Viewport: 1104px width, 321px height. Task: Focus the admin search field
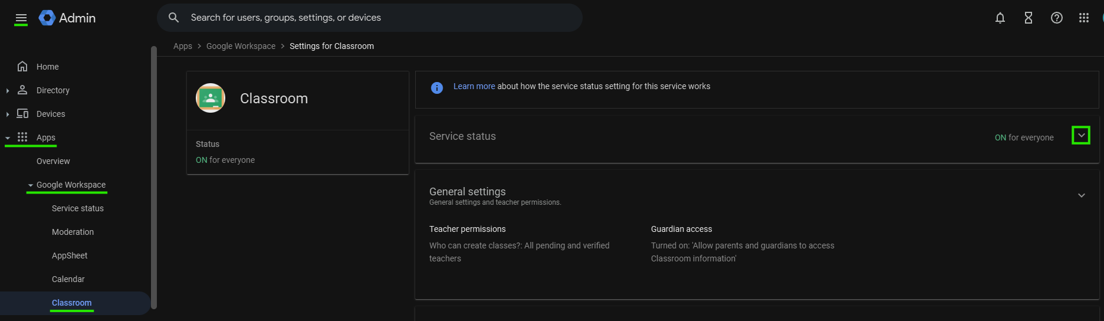click(x=370, y=18)
